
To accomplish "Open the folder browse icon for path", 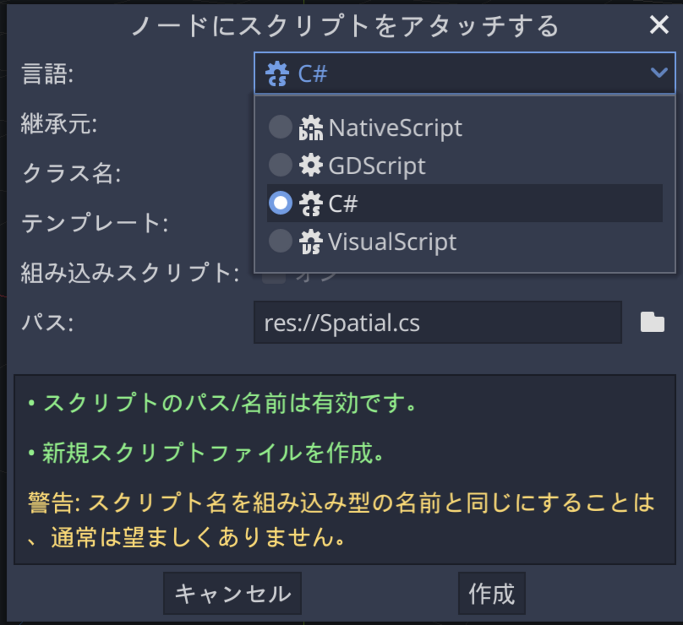I will 652,322.
